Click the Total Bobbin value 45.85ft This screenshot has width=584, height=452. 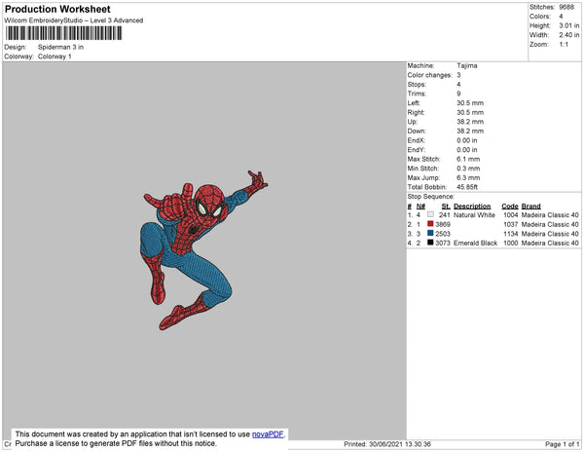coord(467,187)
